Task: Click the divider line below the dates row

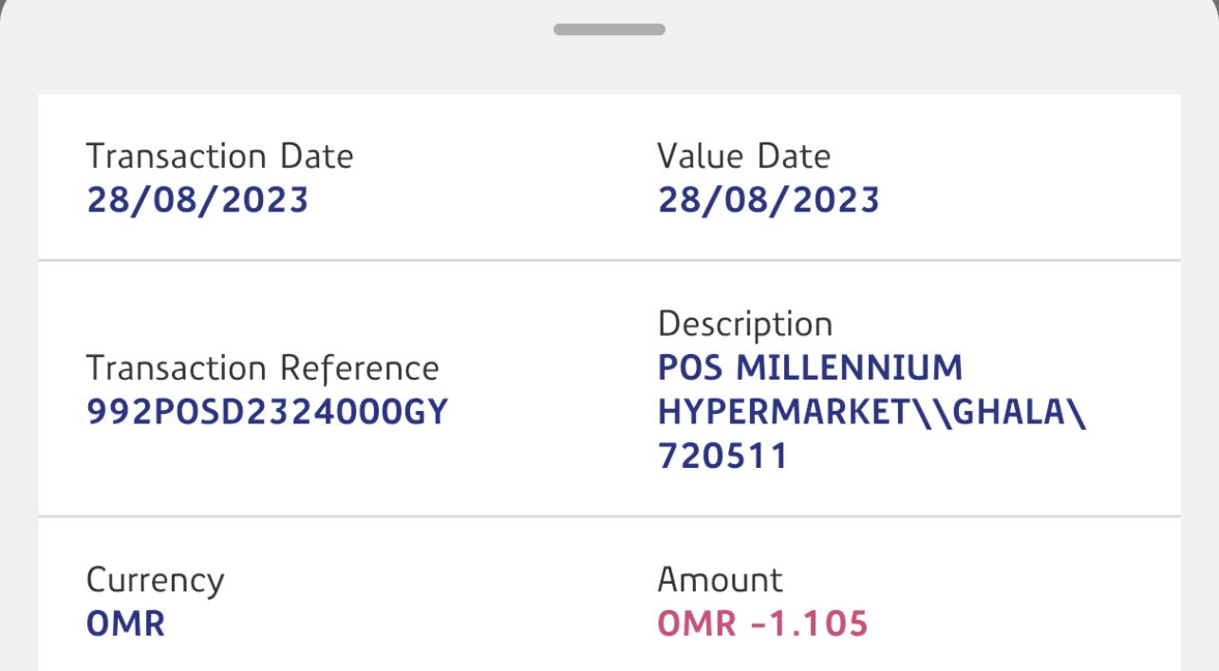Action: (609, 259)
